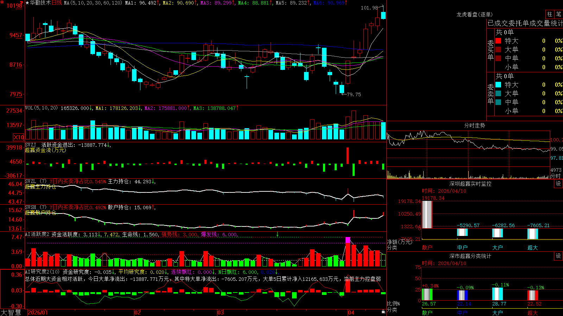Open 设 settings for 深市超赢分类统计
The width and height of the screenshot is (563, 316).
point(558,256)
